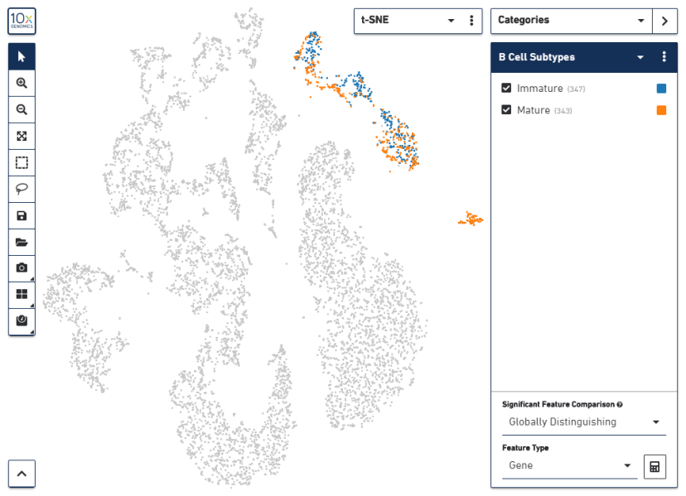686x496 pixels.
Task: Open the Categories mode dropdown
Action: [640, 21]
